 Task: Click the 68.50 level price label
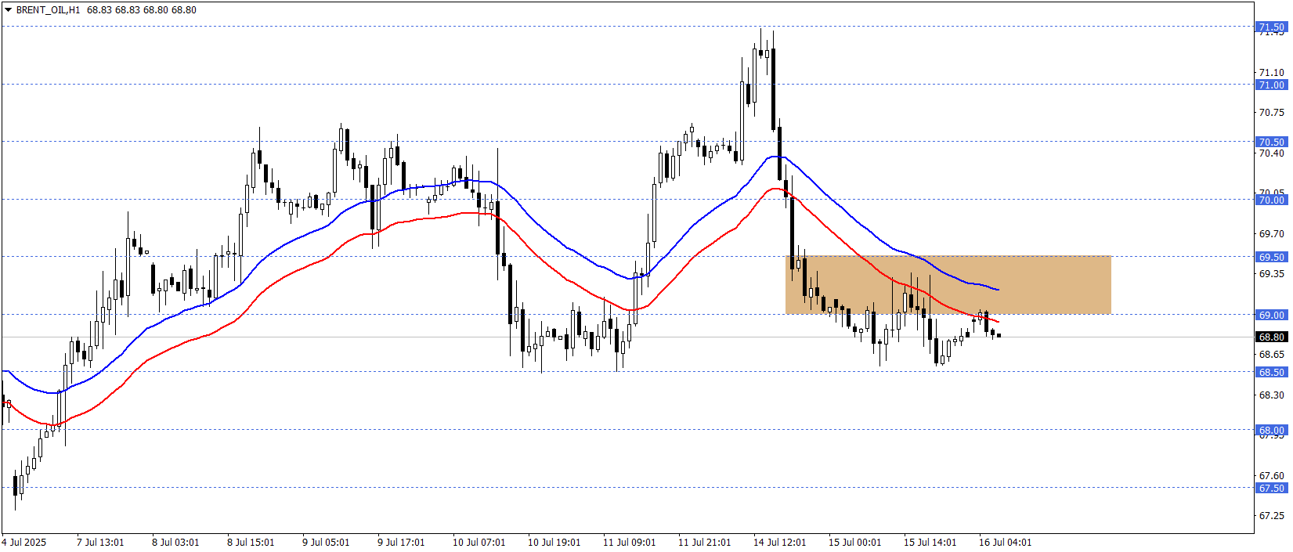(x=1271, y=372)
